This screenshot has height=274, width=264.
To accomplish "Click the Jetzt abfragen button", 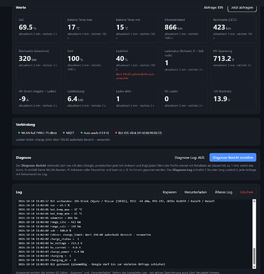I will (x=242, y=8).
